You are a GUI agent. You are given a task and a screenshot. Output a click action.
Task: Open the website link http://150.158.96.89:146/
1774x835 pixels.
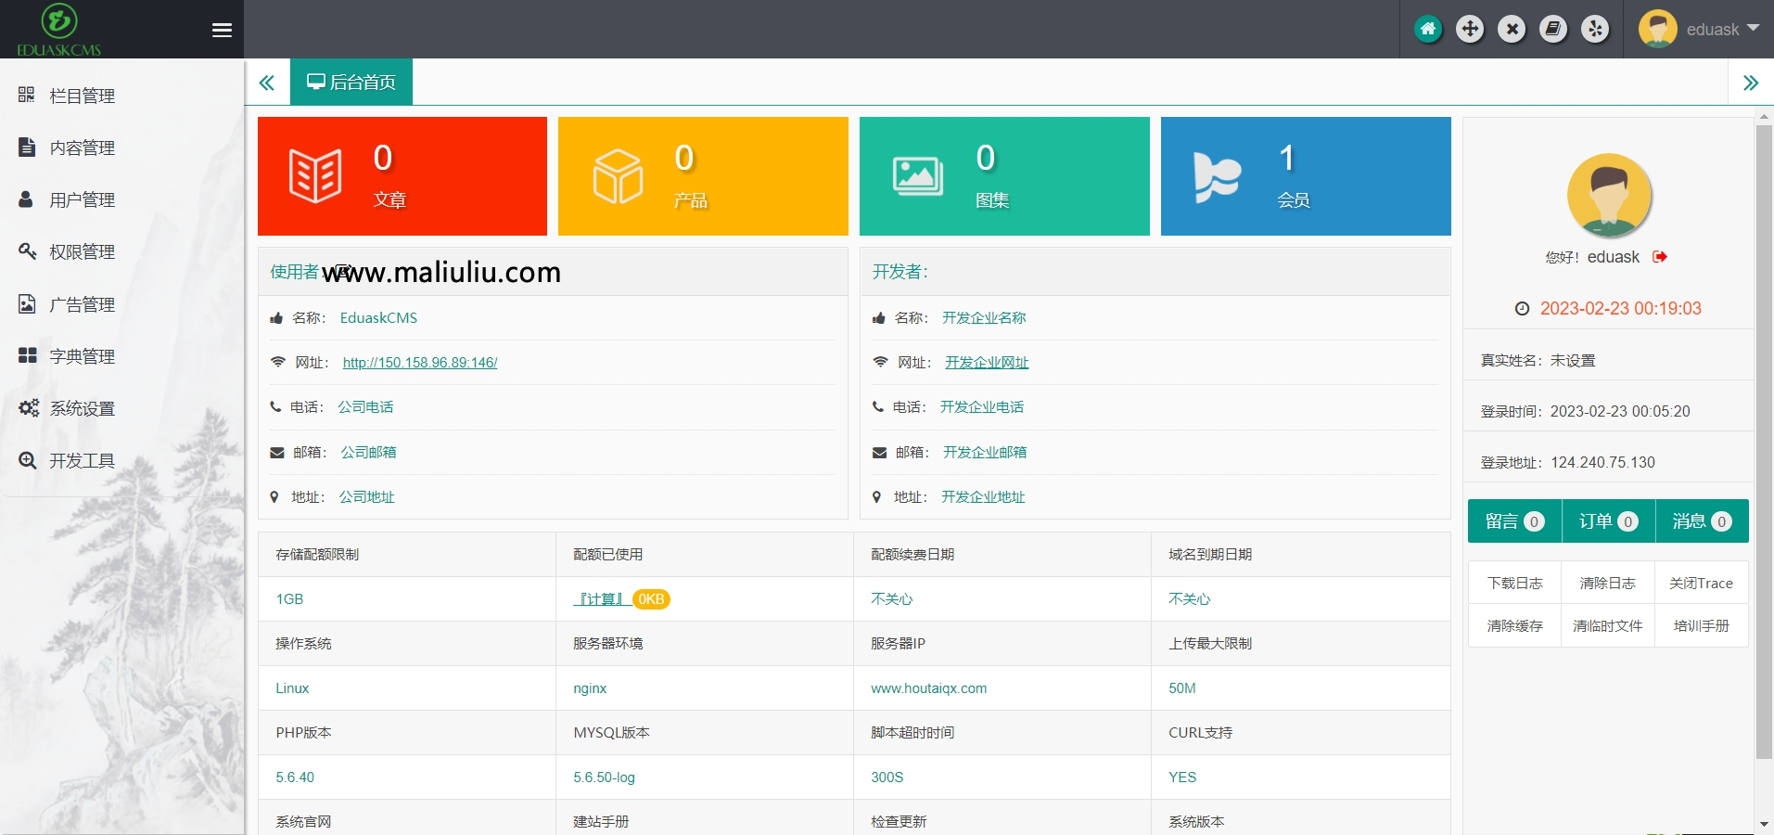pyautogui.click(x=419, y=362)
